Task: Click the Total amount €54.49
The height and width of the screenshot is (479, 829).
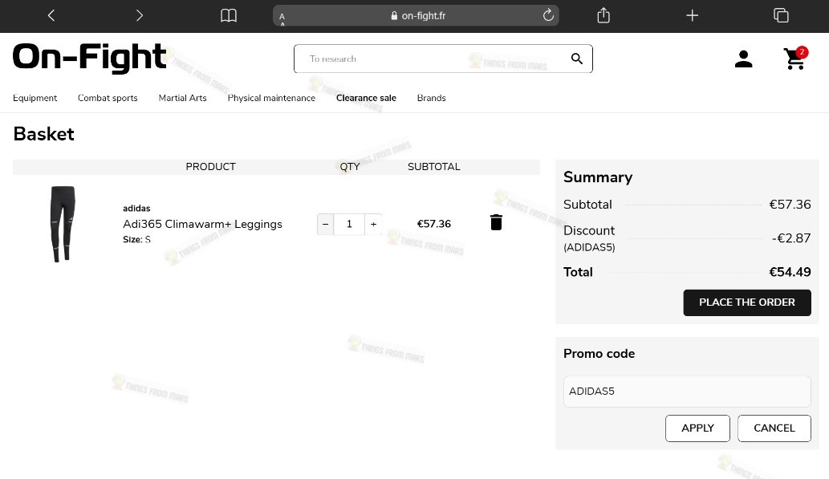Action: pos(790,272)
